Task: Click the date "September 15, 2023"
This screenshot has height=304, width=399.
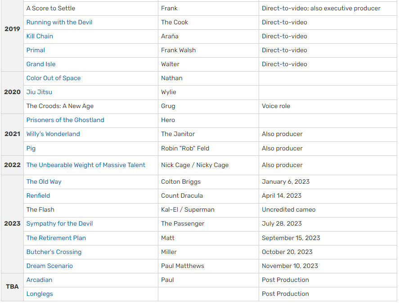Action: tap(291, 238)
